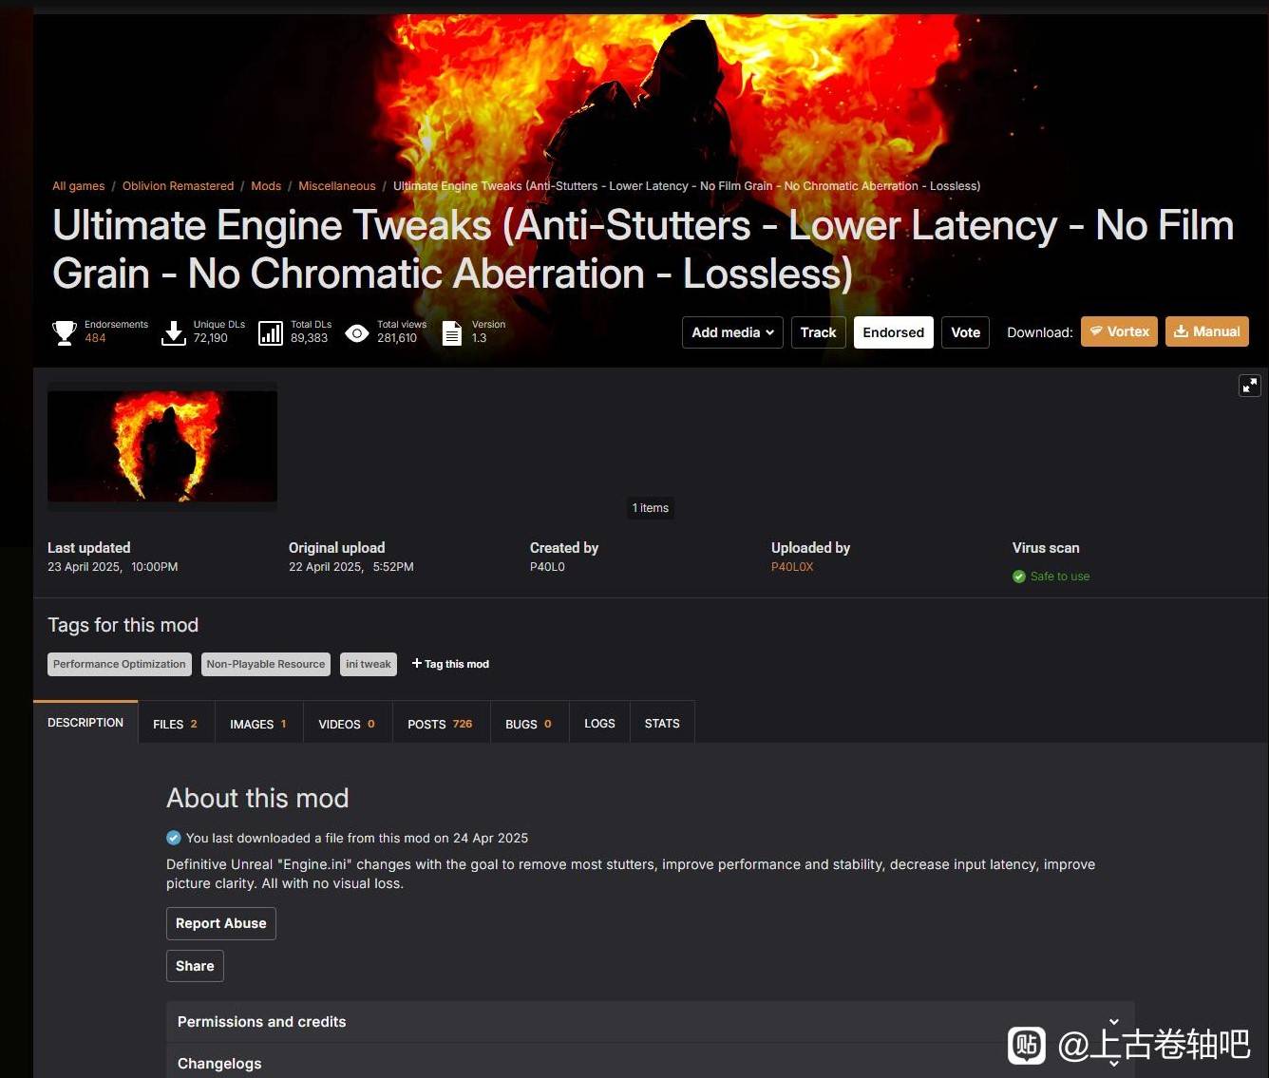Click the plus icon beside Tag this mod
The image size is (1269, 1078).
tap(416, 663)
